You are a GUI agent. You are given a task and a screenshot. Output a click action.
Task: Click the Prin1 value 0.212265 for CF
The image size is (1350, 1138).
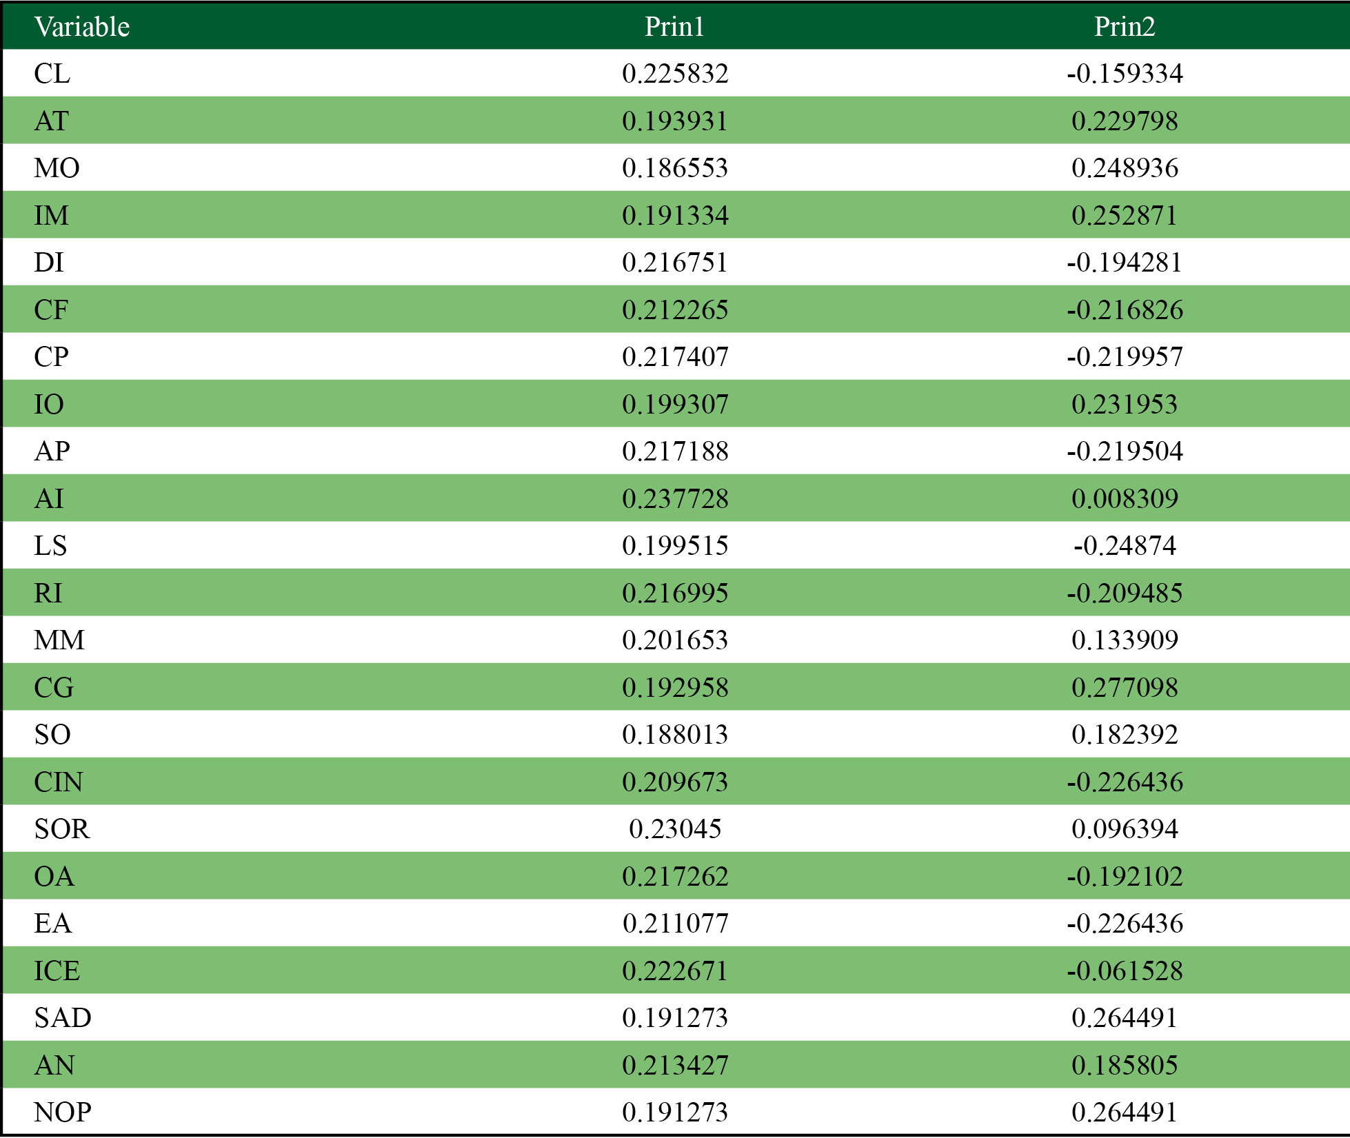click(674, 310)
